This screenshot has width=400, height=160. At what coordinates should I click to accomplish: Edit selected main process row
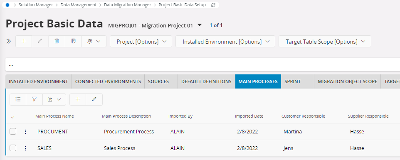[94, 99]
